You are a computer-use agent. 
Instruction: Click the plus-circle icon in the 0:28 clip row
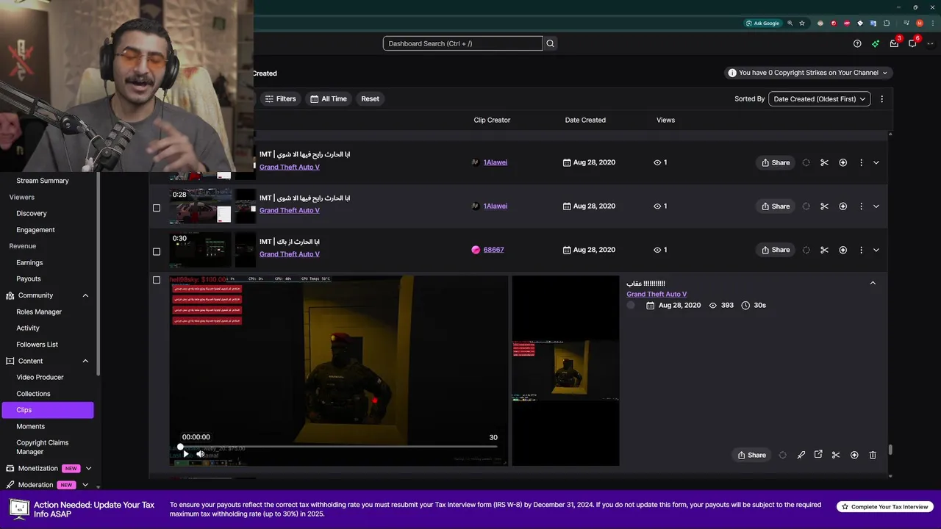[x=842, y=206]
